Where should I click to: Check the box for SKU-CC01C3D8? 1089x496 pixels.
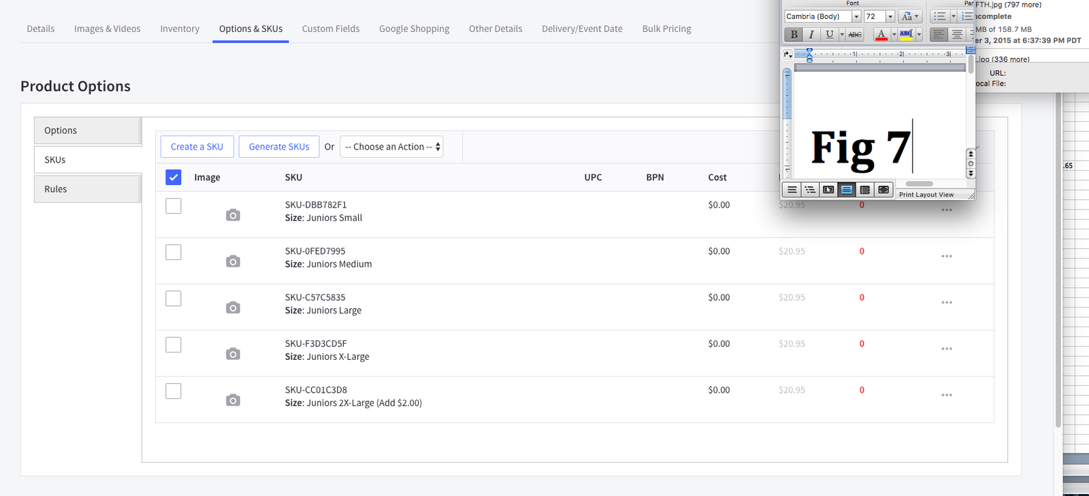click(174, 391)
